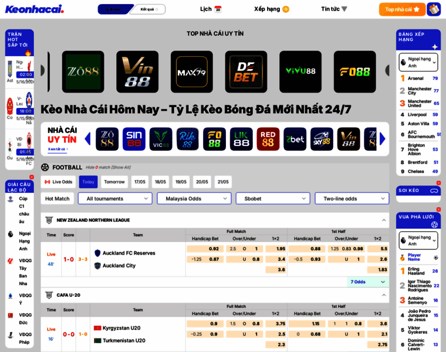Screen dimensions: 446x352
Task: Click the first ZO88 icon in the trusted bookmaker row
Action: click(x=107, y=139)
